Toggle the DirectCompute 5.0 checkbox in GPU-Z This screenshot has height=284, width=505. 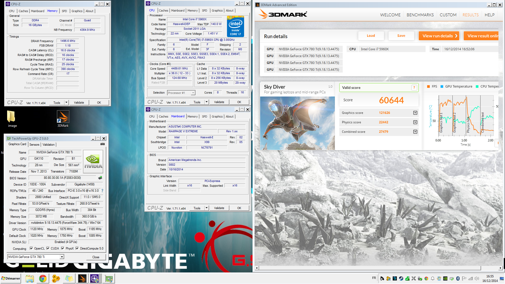pyautogui.click(x=77, y=248)
